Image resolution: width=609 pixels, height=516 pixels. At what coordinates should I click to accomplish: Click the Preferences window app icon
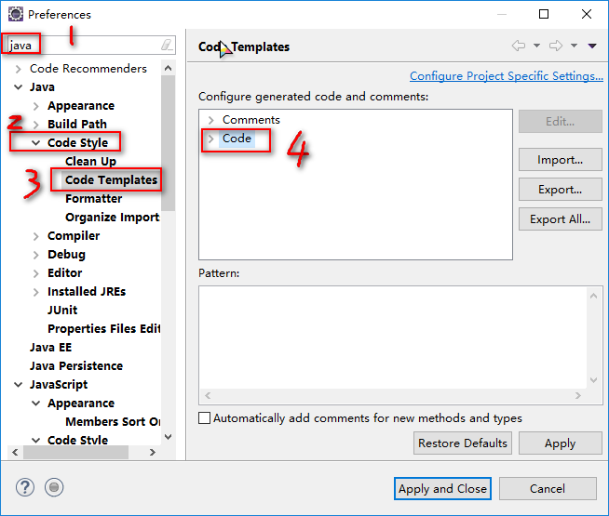pyautogui.click(x=16, y=14)
